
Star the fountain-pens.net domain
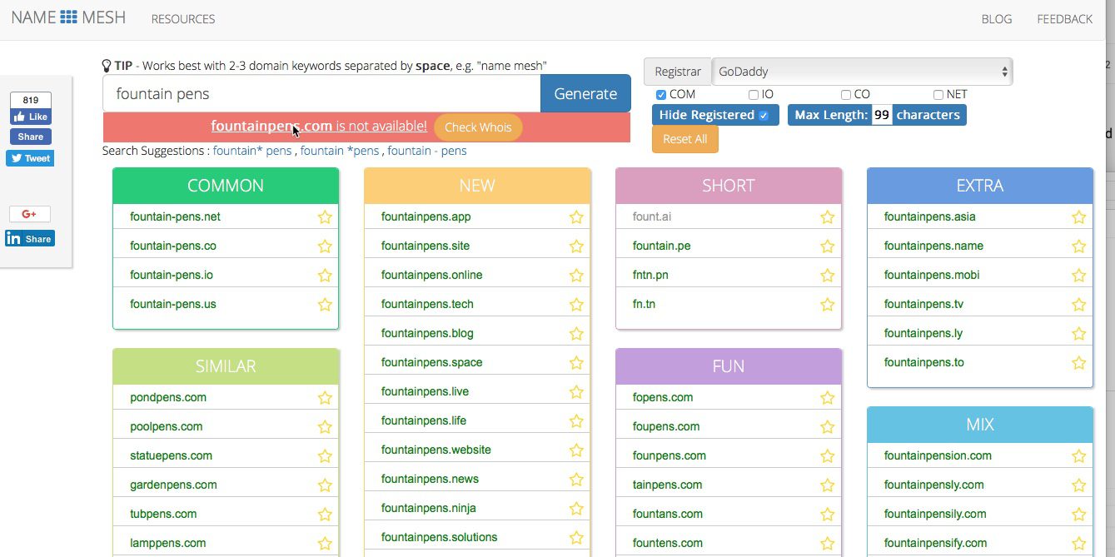(x=325, y=217)
